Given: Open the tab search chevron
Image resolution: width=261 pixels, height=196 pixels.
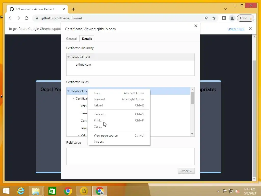Looking at the screenshot, I should point(226,9).
